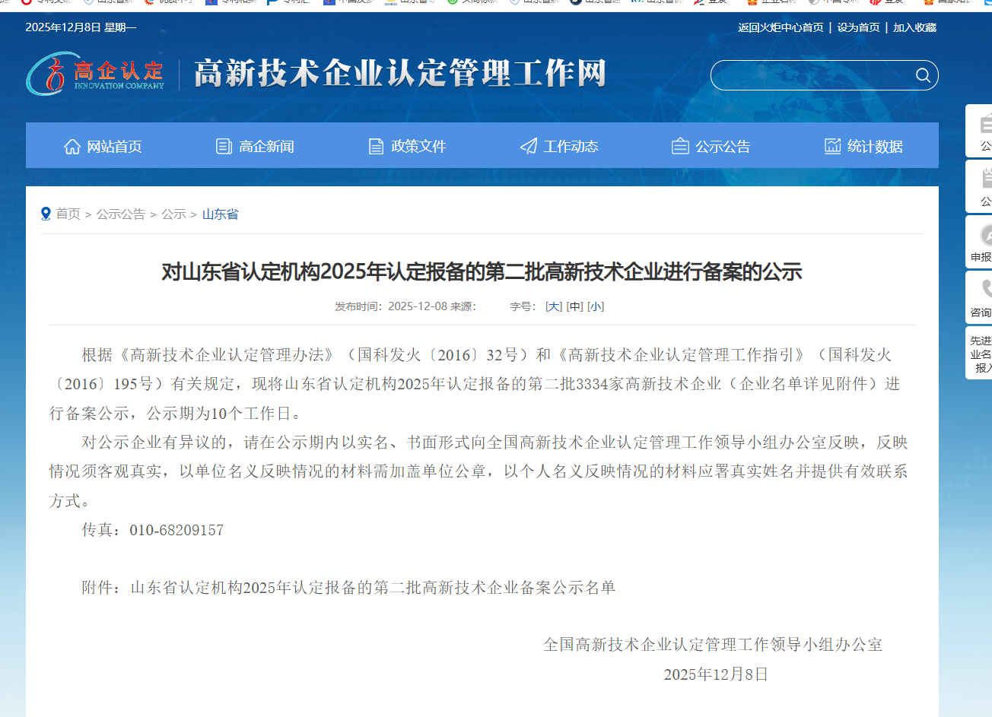
Task: Go to 首页 in the breadcrumb
Action: coord(68,214)
